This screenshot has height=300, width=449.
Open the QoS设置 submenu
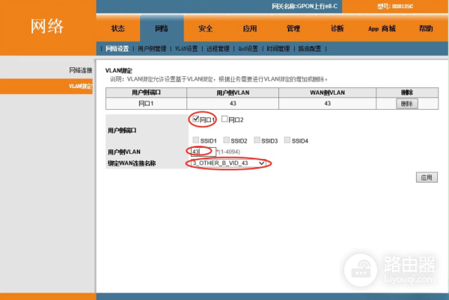[x=248, y=48]
